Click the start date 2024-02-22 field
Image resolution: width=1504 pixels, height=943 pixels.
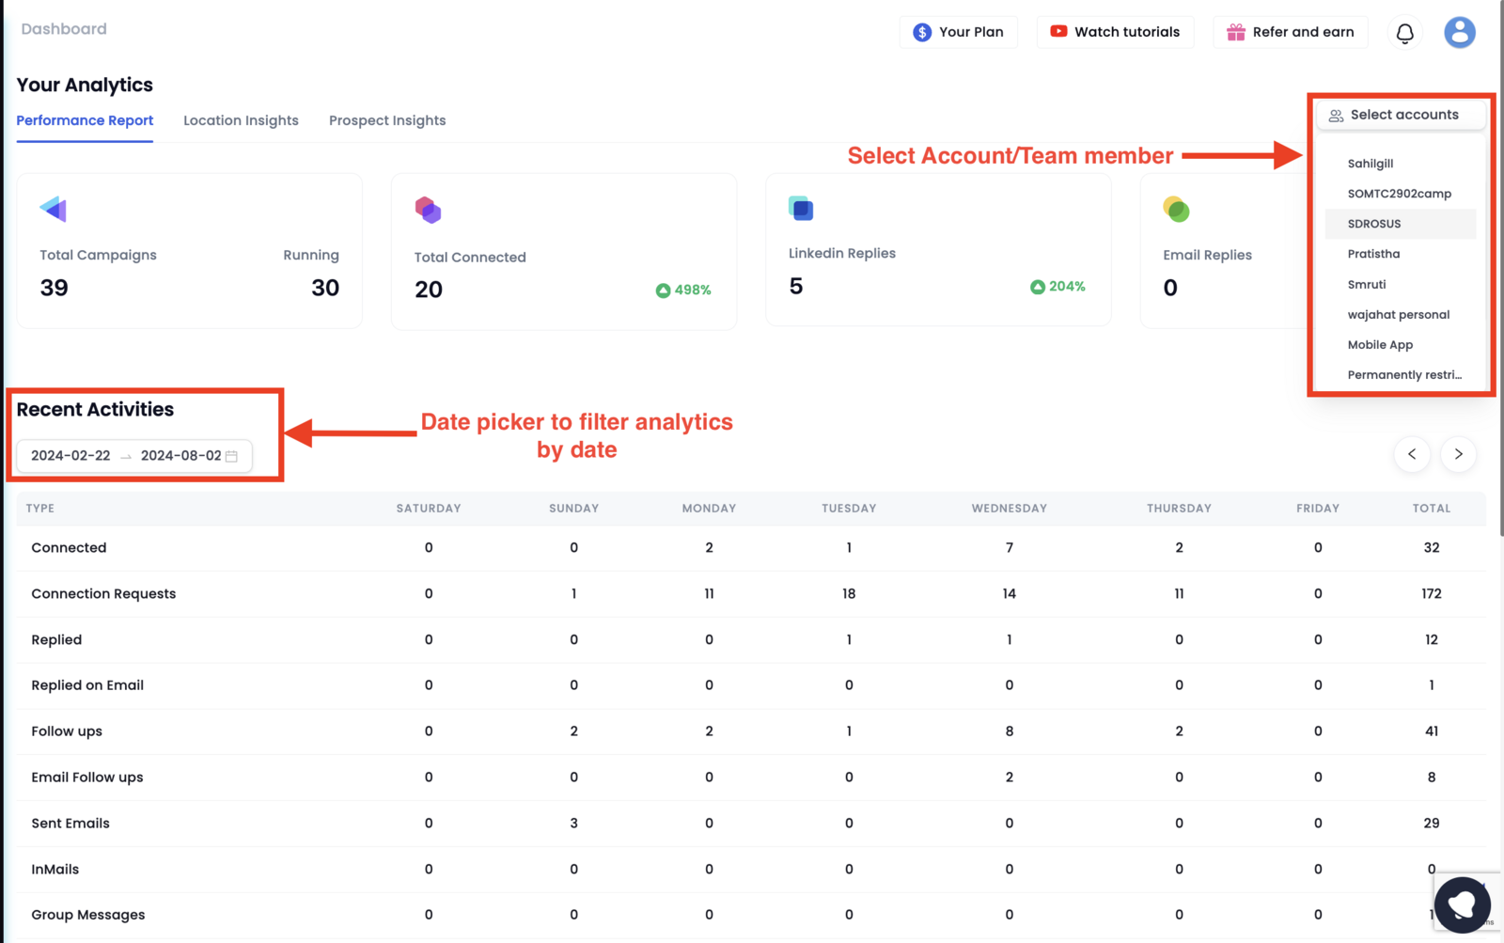[x=70, y=456]
